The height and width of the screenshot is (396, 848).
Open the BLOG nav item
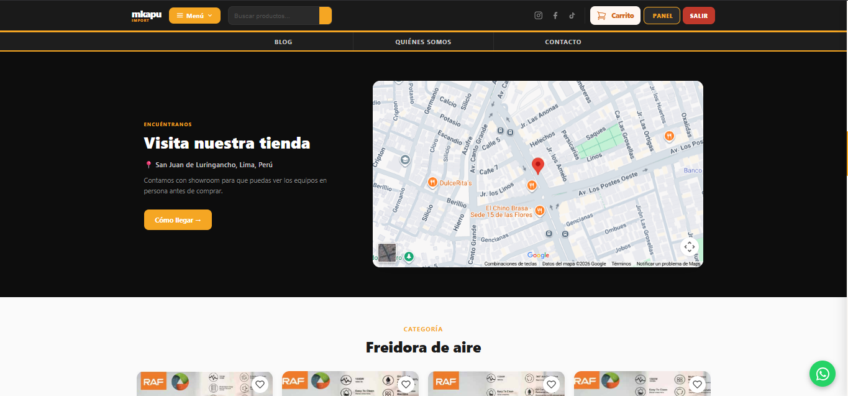coord(283,42)
